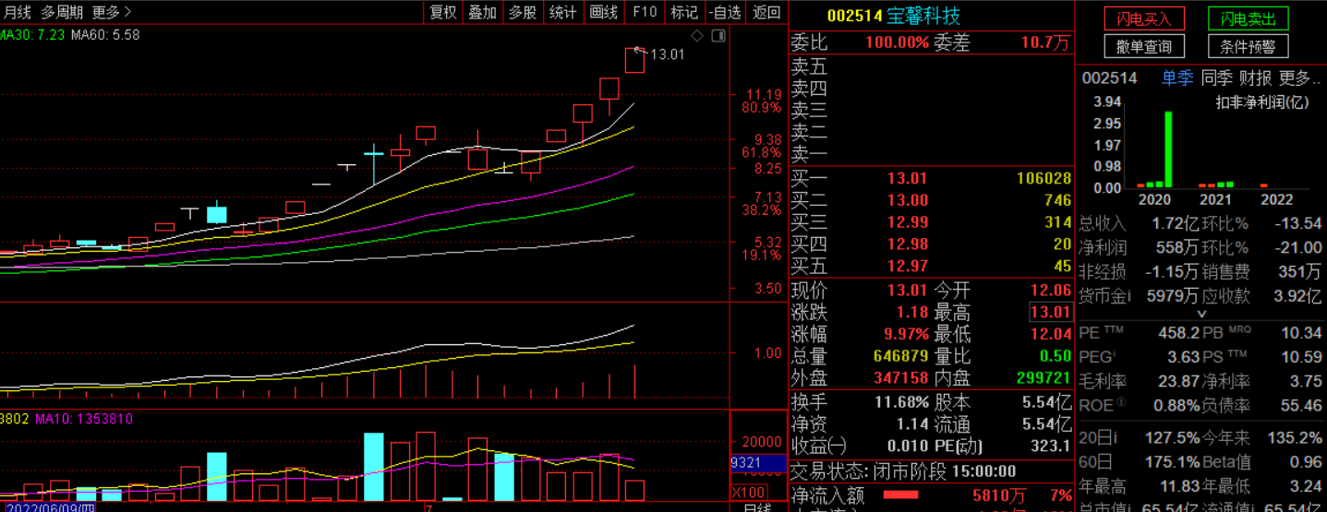
Task: Click the 13.01 latest candlestick price label
Action: tap(668, 54)
